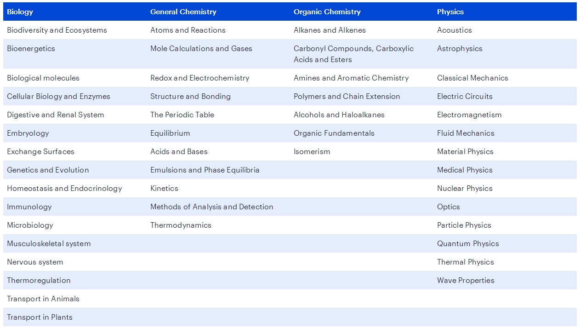Click Cellular Biology and Enzymes
Screen dimensions: 580x328
point(58,97)
